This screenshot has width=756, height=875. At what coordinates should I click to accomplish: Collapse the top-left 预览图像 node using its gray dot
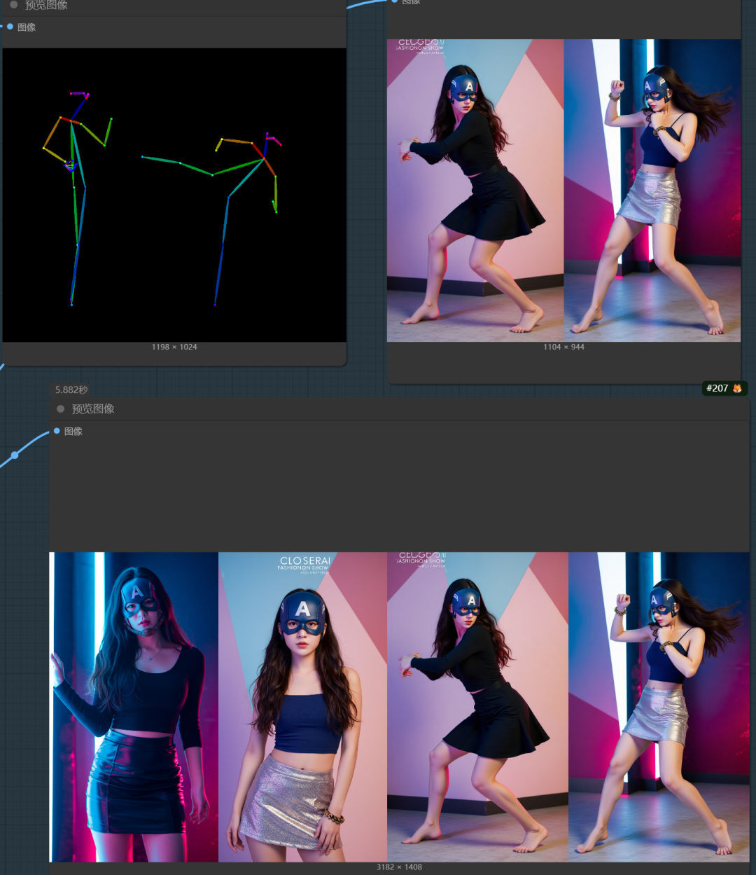(x=13, y=5)
